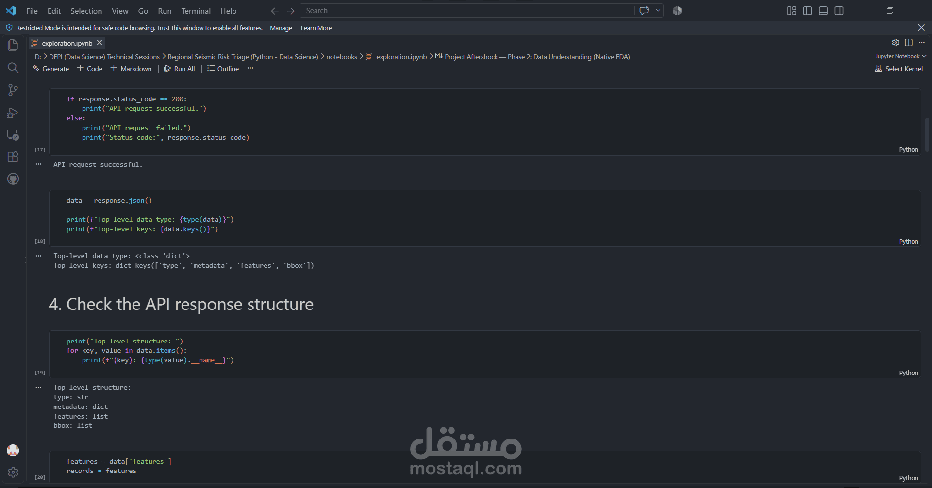Dismiss the Restricted Mode banner
This screenshot has height=488, width=932.
[921, 28]
